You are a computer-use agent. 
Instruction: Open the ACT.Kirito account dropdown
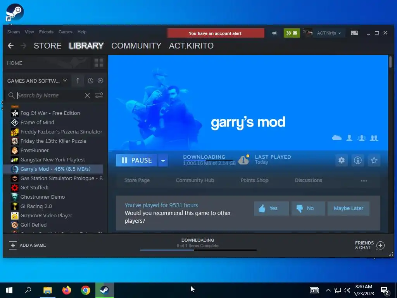coord(329,33)
